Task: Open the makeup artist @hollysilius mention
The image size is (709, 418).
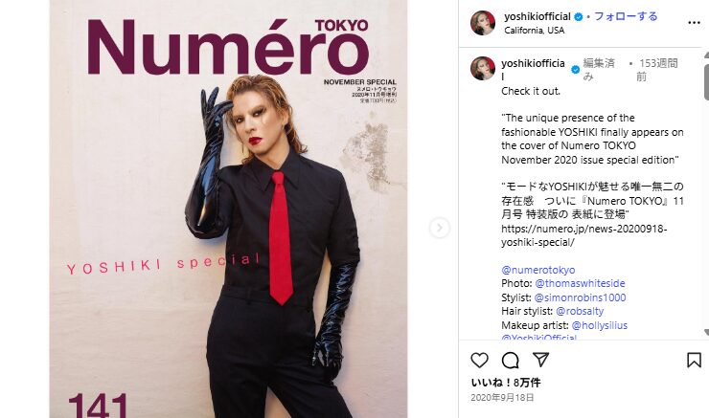Action: [x=600, y=325]
